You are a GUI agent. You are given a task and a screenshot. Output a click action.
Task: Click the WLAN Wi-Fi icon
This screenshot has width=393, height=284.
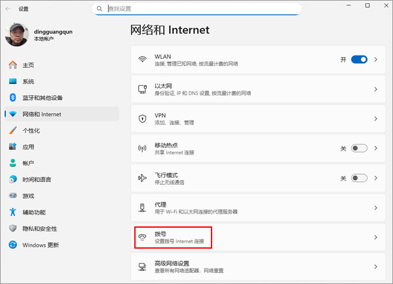click(142, 60)
